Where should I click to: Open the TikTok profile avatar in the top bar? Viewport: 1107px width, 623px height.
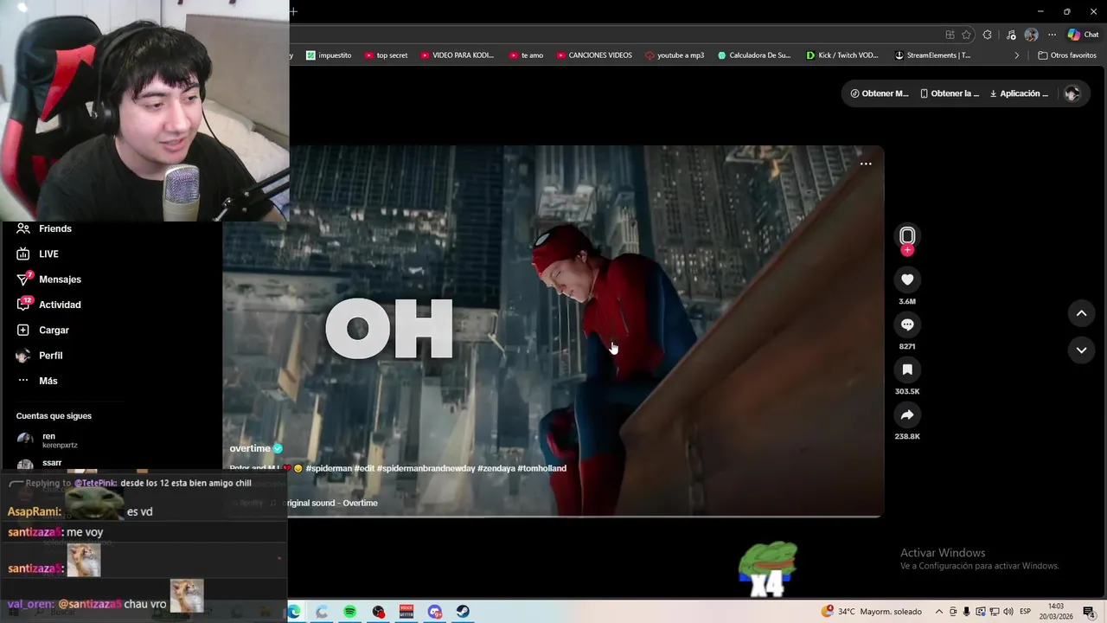(1072, 93)
